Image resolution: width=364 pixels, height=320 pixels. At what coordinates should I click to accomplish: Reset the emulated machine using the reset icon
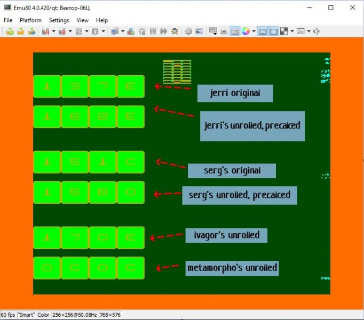(x=143, y=31)
